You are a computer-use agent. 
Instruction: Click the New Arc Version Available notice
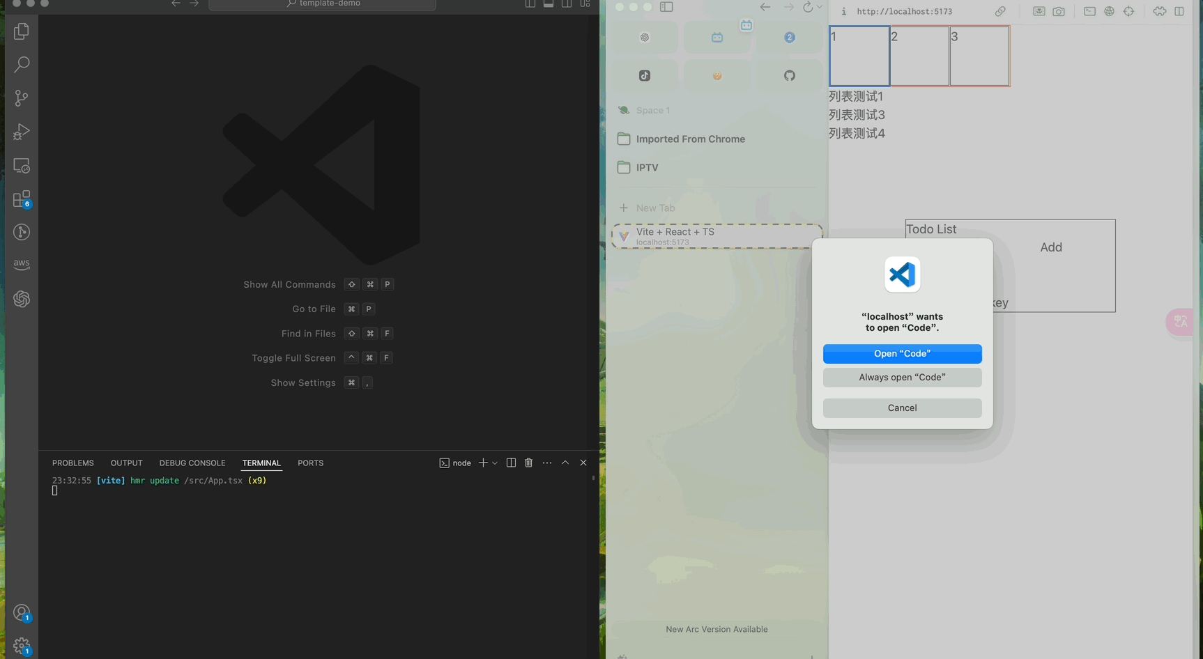(x=717, y=630)
